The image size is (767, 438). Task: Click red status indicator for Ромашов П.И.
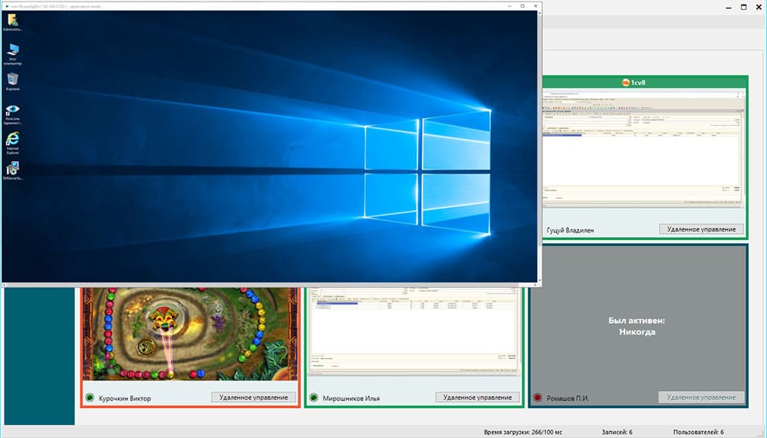[538, 397]
